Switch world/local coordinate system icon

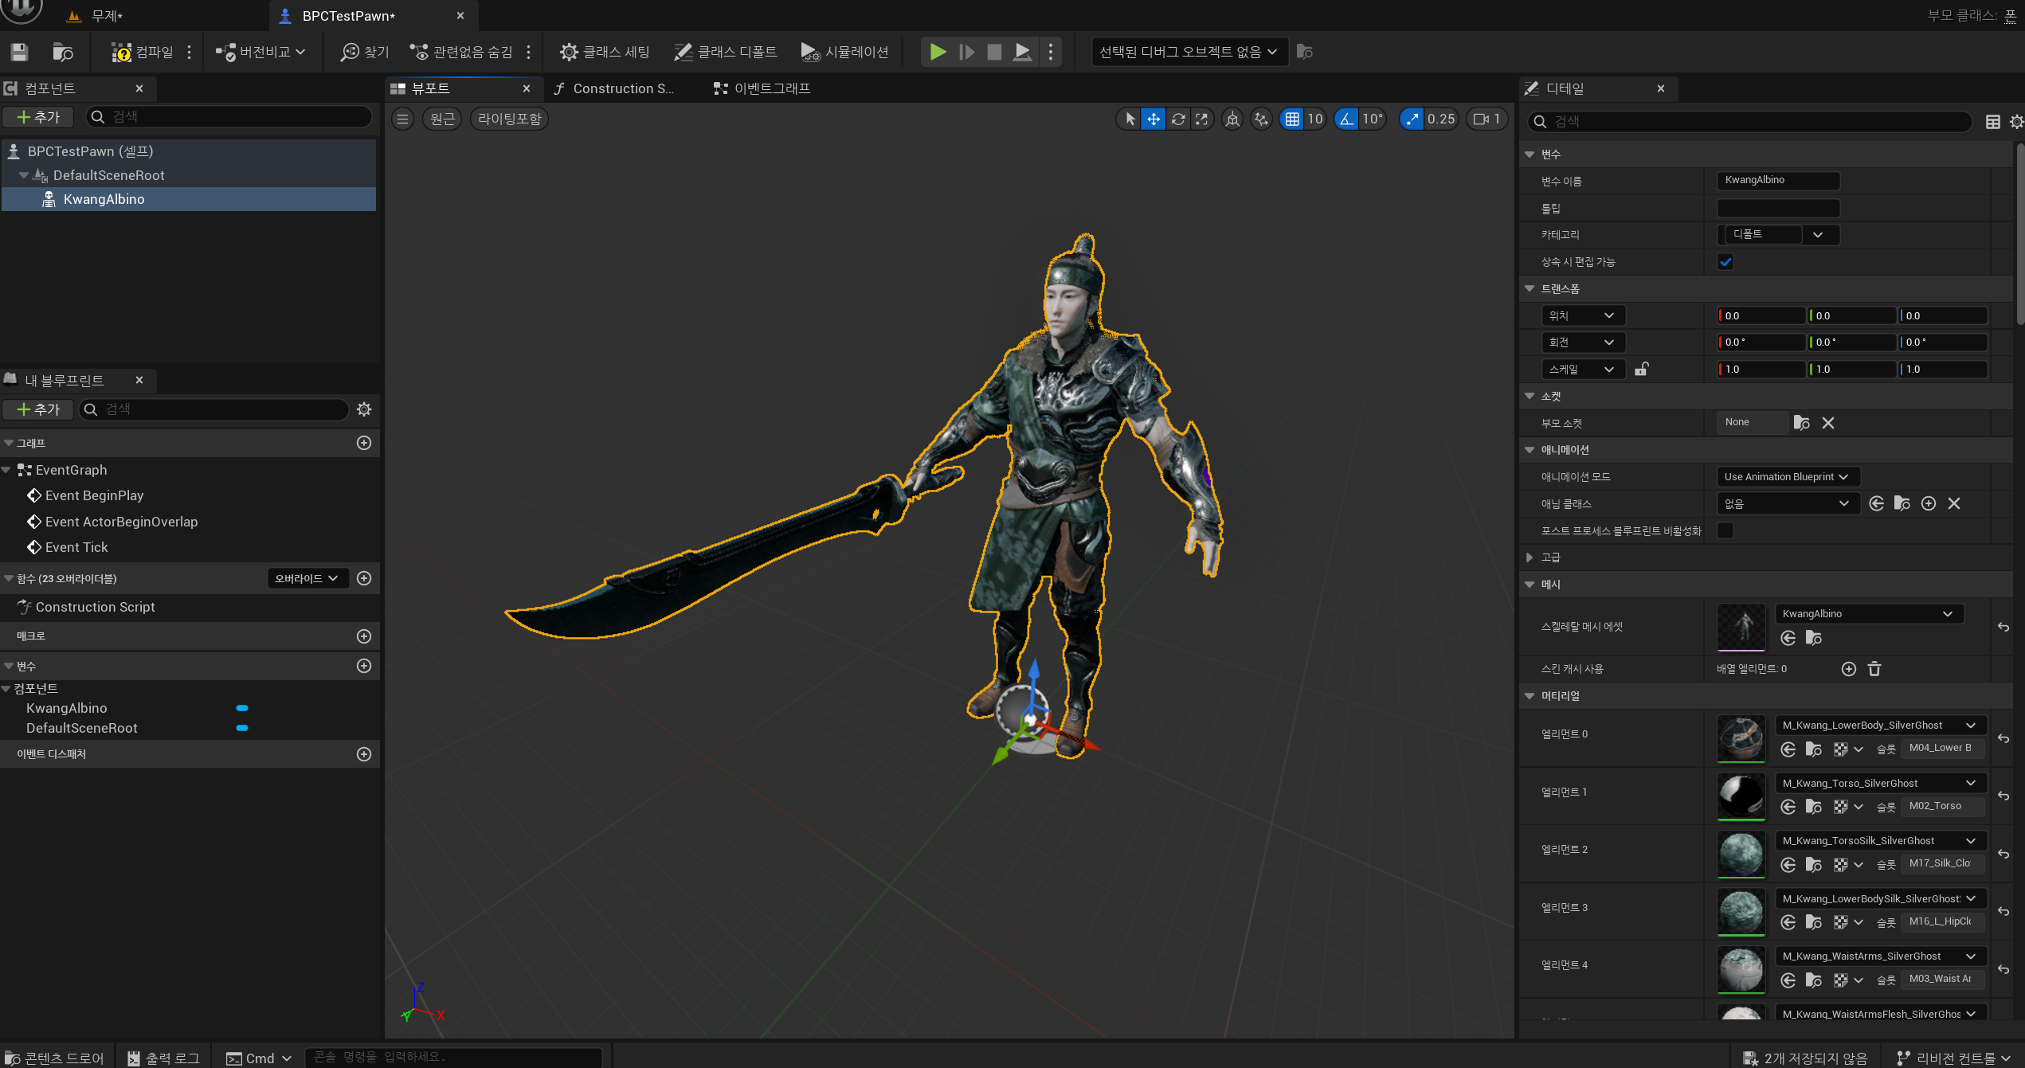tap(1232, 119)
